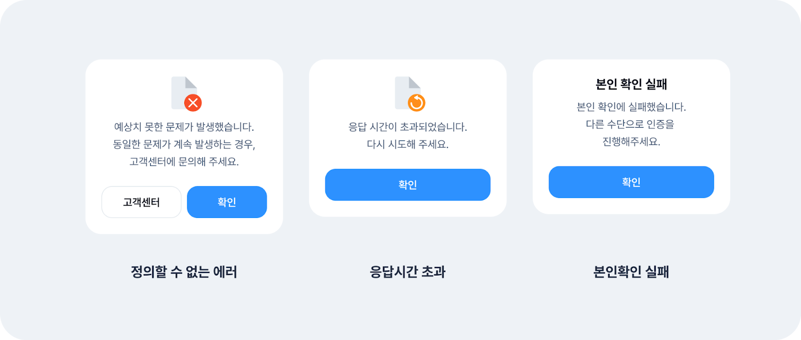The image size is (801, 340).
Task: Click the line 동일한 문제가 계속 발생하는 경우,
Action: click(x=184, y=144)
